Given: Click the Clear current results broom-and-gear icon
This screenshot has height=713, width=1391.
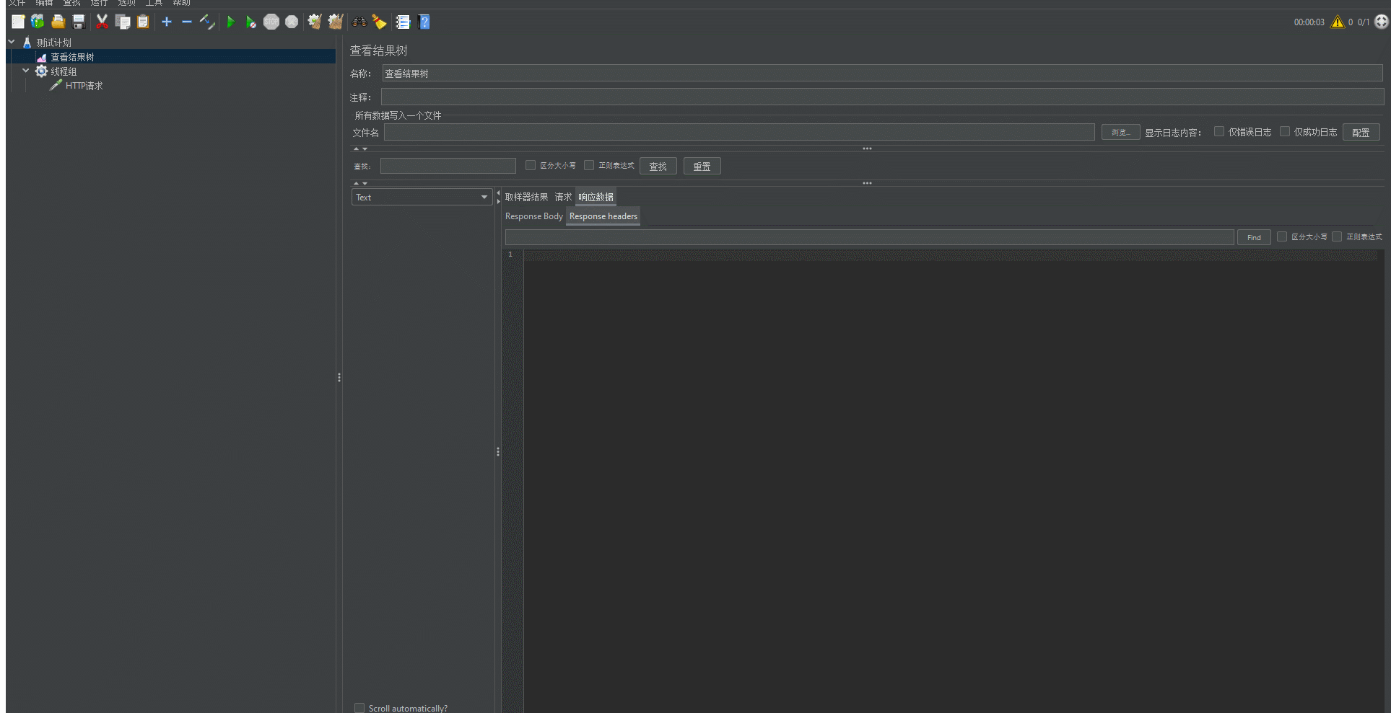Looking at the screenshot, I should click(x=314, y=22).
